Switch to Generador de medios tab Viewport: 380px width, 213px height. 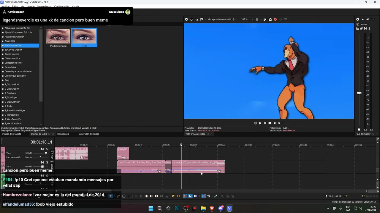click(89, 134)
